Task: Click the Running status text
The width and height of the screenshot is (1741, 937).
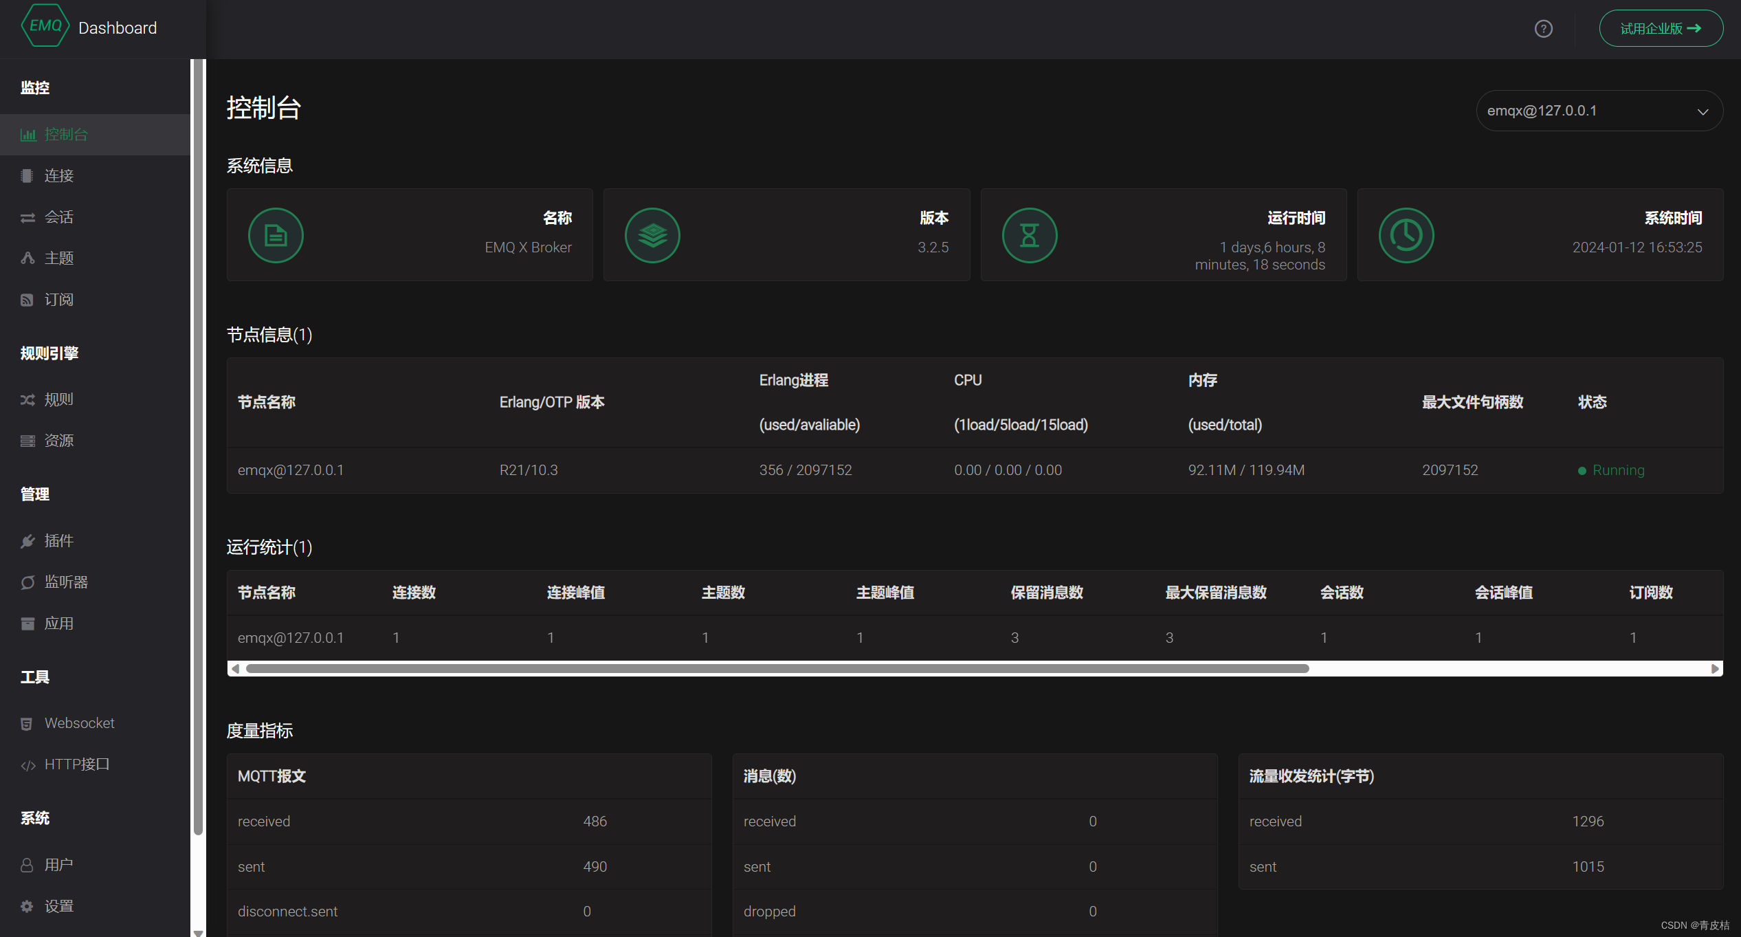Action: [x=1619, y=470]
